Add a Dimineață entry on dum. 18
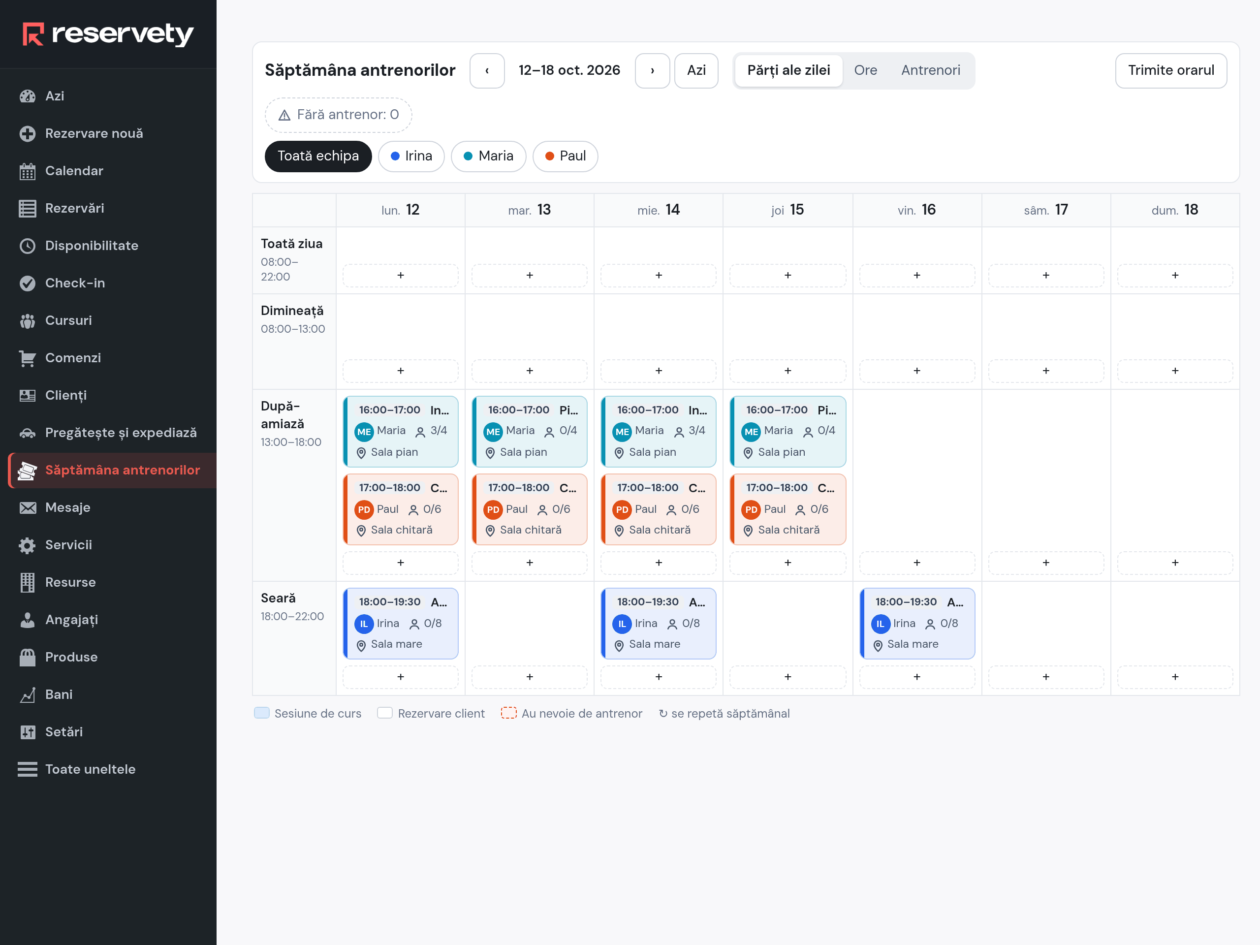The image size is (1260, 945). coord(1174,371)
